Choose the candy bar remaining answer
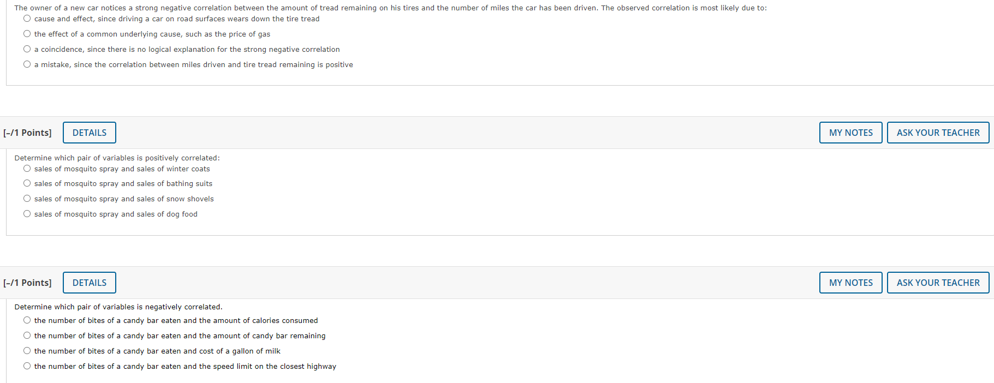 pos(27,335)
